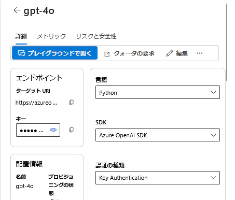The height and width of the screenshot is (200, 235).
Task: Click the エンドポイント heading
Action: (x=39, y=78)
